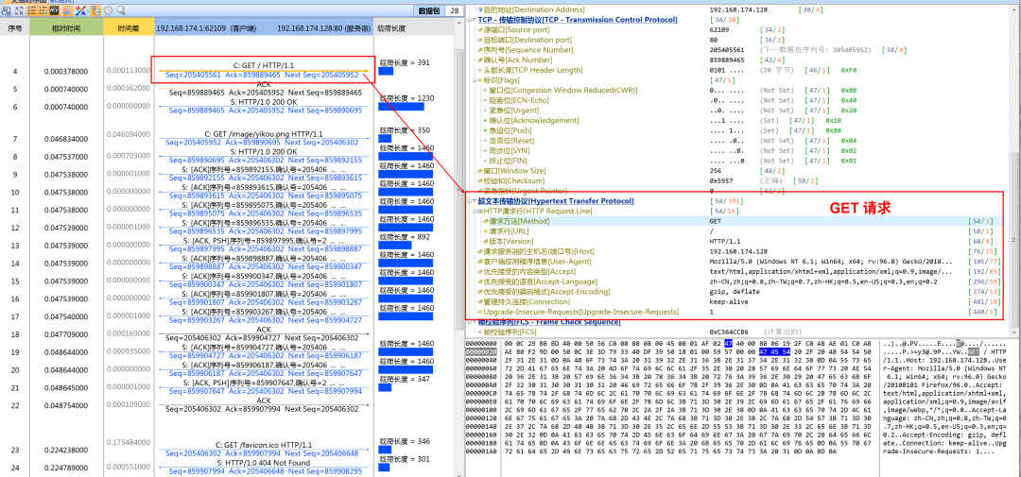Image resolution: width=1021 pixels, height=477 pixels.
Task: Click the 相对时间 column header
Action: tap(67, 28)
